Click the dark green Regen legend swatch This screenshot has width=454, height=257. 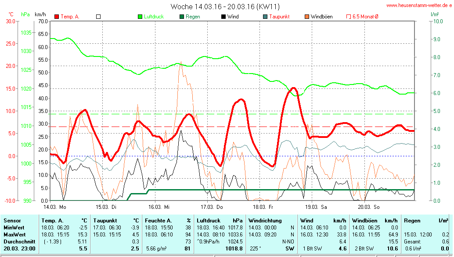pyautogui.click(x=182, y=17)
